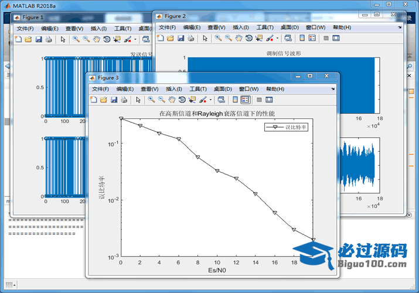Enable Data Cursor tool in Figure 3
Screen dimensions: 419x293
pyautogui.click(x=192, y=100)
